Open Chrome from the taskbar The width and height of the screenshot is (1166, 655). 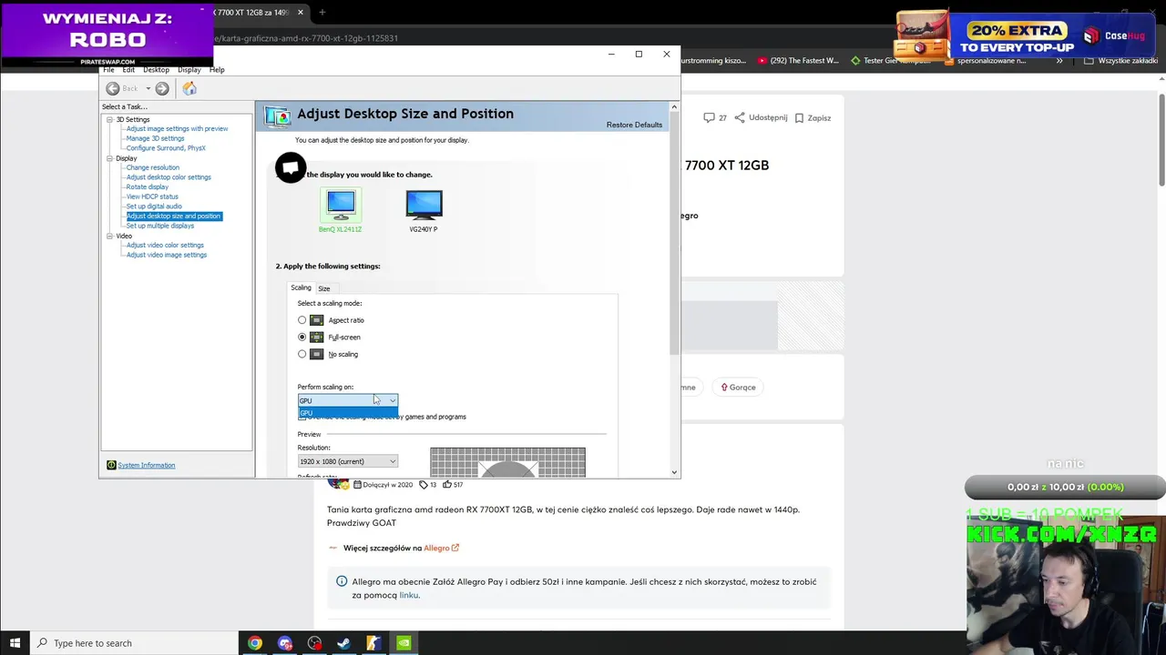coord(255,643)
